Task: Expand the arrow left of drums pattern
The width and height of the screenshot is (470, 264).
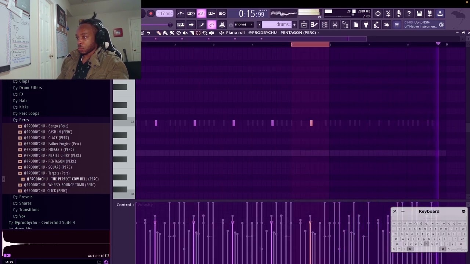Action: coord(259,25)
